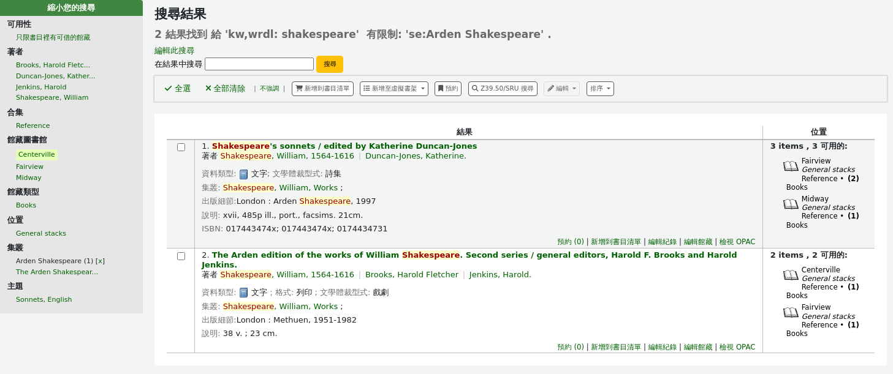Click the 預約 button in the toolbar

pos(448,89)
